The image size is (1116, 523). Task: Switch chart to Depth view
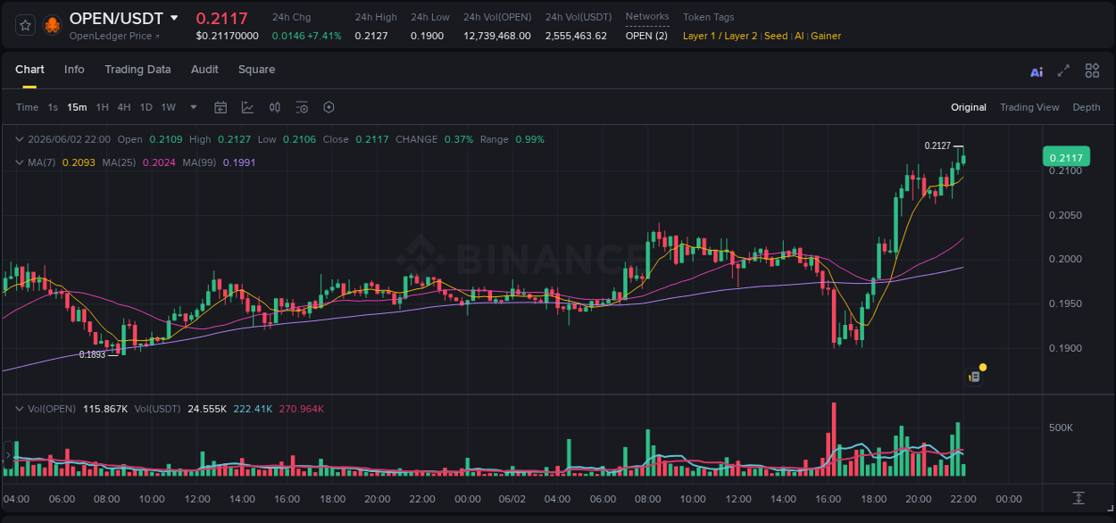(x=1087, y=107)
